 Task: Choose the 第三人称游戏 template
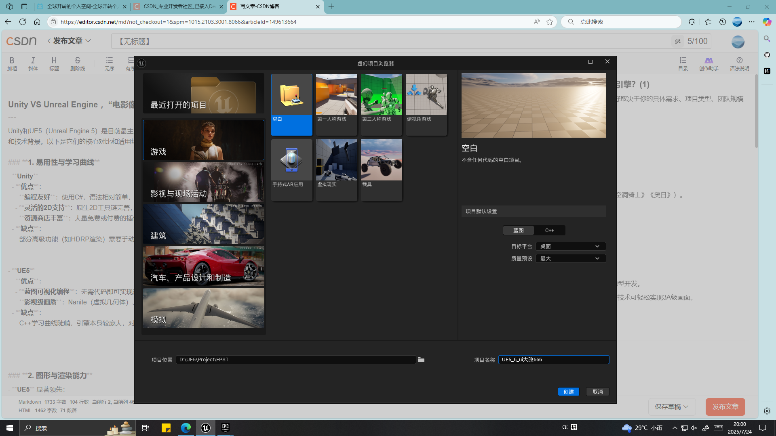coord(381,104)
